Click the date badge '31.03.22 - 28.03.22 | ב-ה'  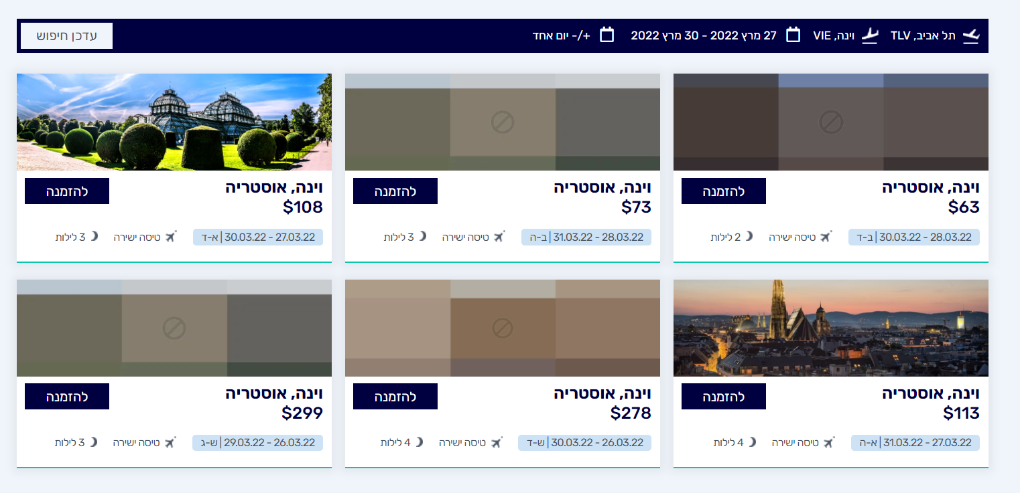586,237
